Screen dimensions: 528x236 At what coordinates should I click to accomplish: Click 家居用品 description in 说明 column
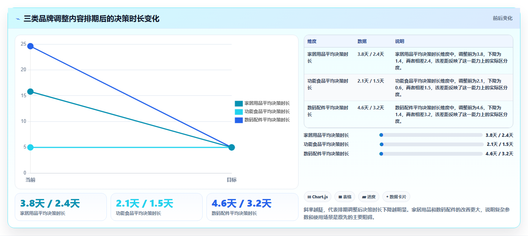tap(451, 61)
